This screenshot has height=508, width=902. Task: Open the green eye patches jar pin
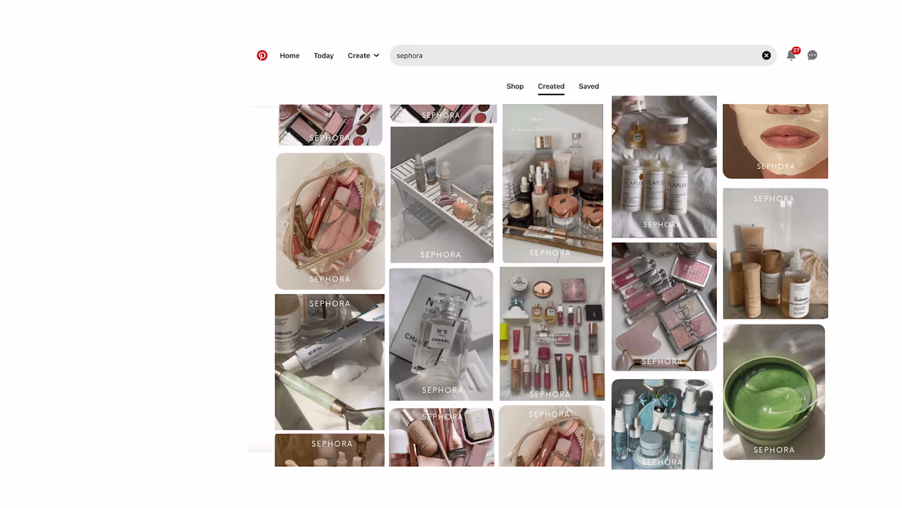point(774,392)
